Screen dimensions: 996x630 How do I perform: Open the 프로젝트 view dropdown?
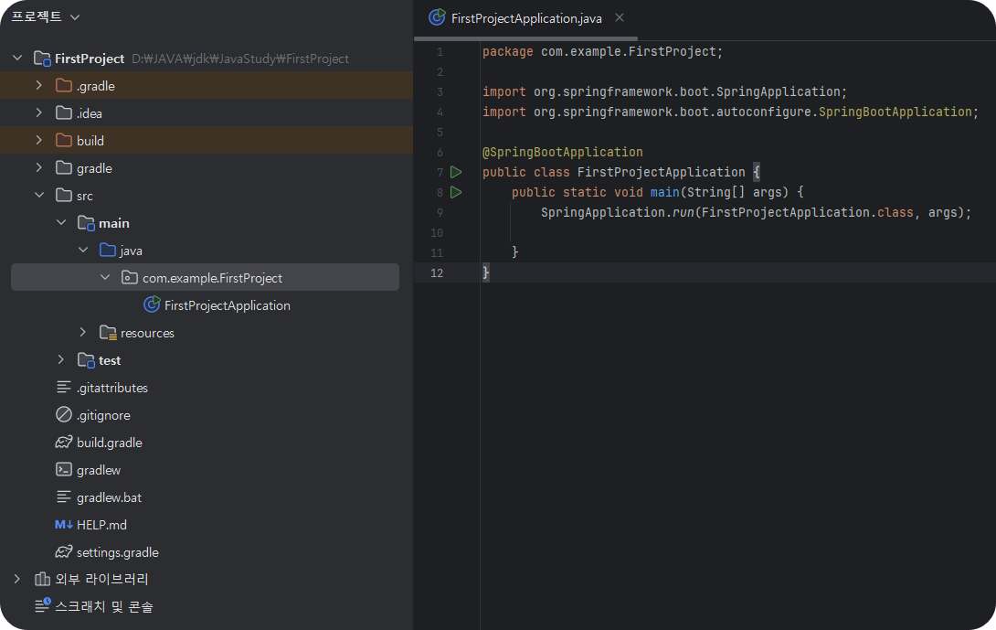point(75,17)
